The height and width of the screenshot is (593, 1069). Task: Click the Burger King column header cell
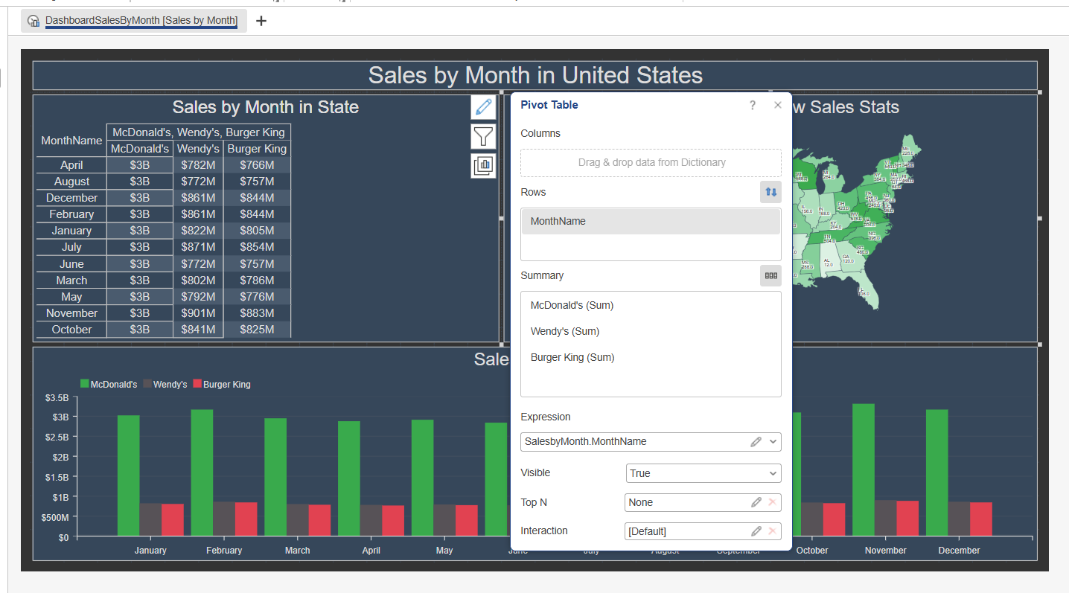[x=257, y=149]
